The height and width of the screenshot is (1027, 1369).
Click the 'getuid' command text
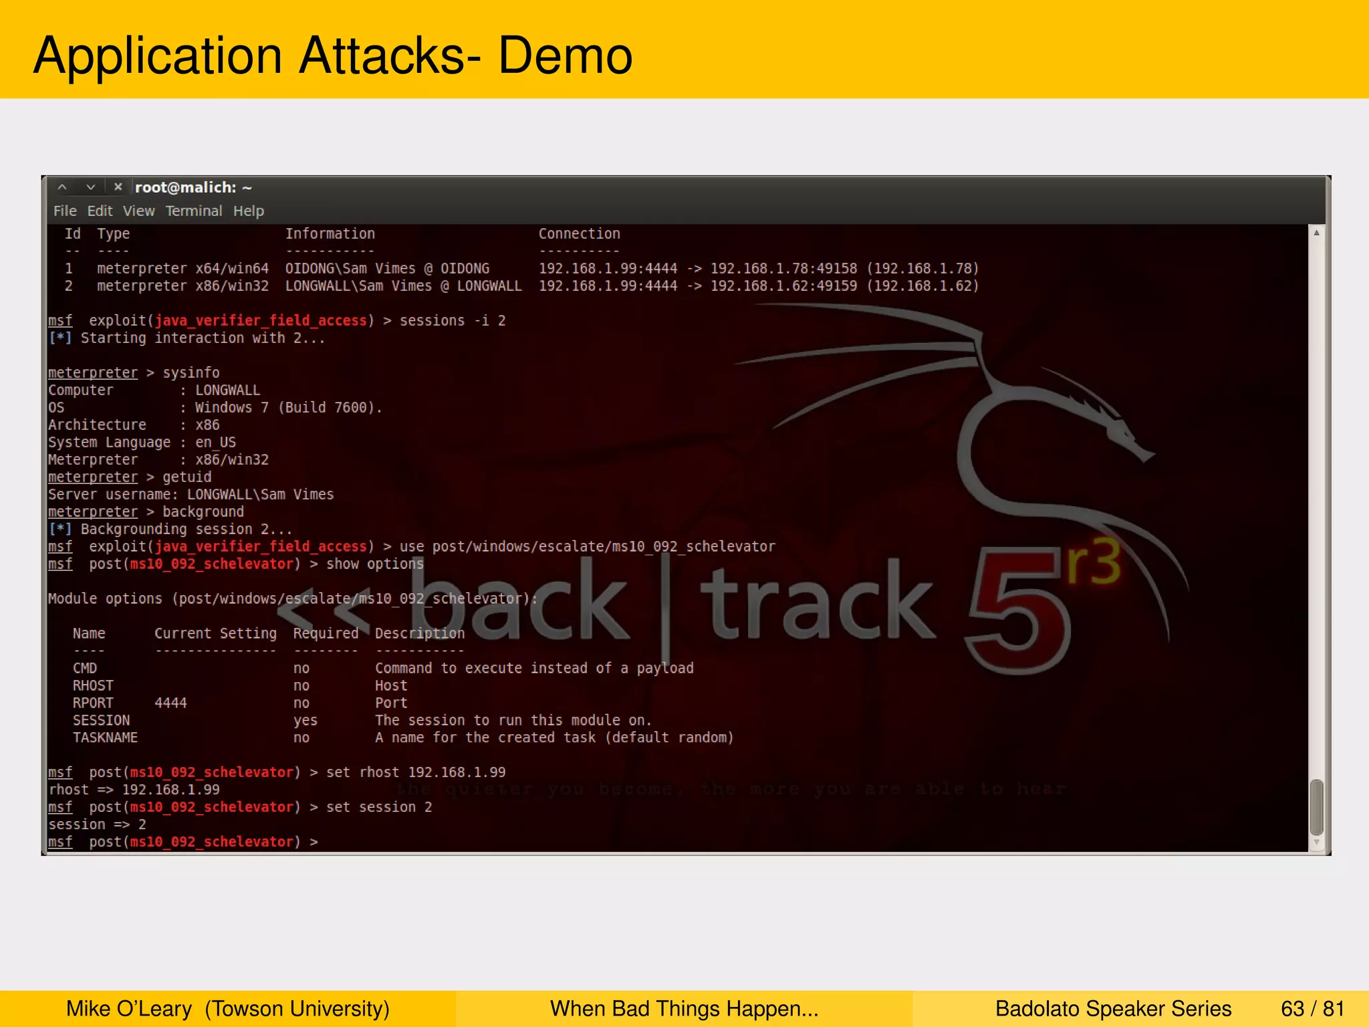click(x=187, y=477)
